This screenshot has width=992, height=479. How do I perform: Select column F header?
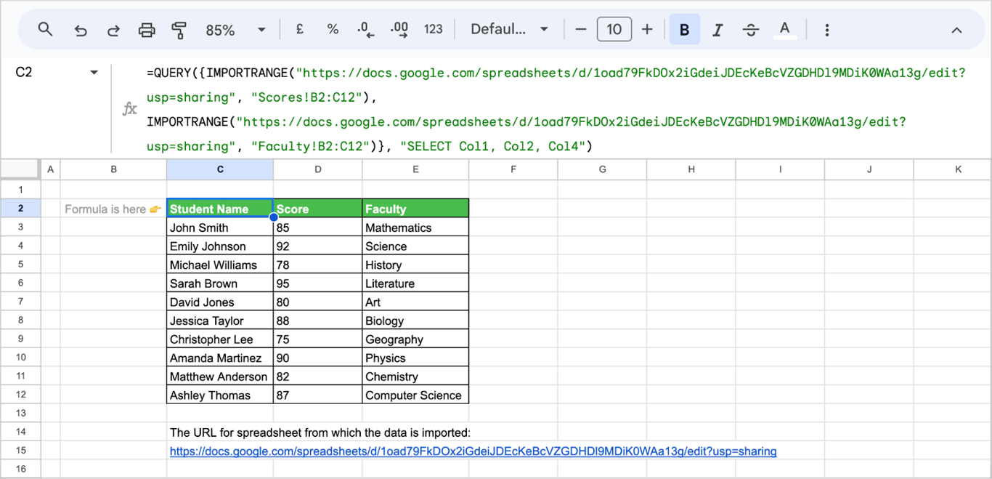(x=513, y=169)
